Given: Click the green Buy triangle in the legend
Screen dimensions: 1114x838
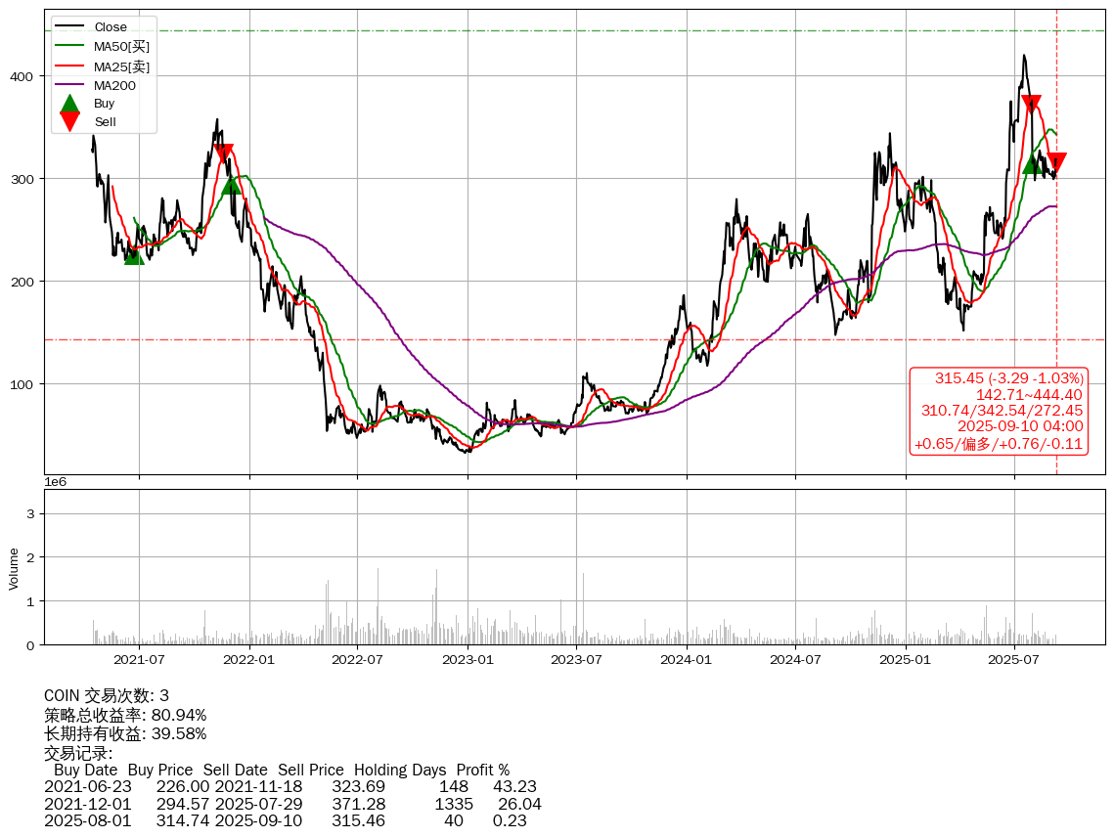Looking at the screenshot, I should pyautogui.click(x=69, y=104).
